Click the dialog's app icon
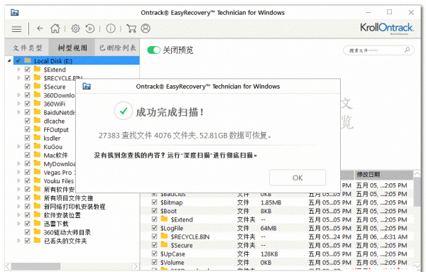 [87, 87]
